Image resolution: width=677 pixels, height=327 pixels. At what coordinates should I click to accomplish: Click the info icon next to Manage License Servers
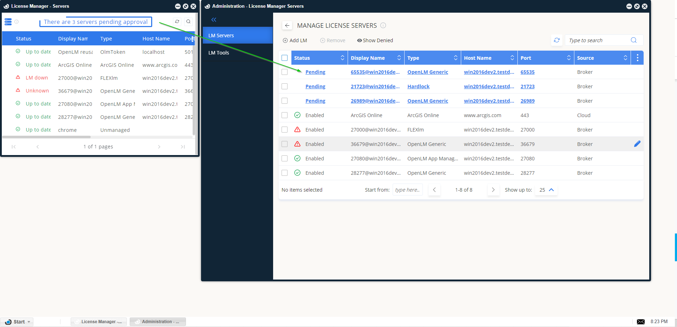pyautogui.click(x=383, y=25)
